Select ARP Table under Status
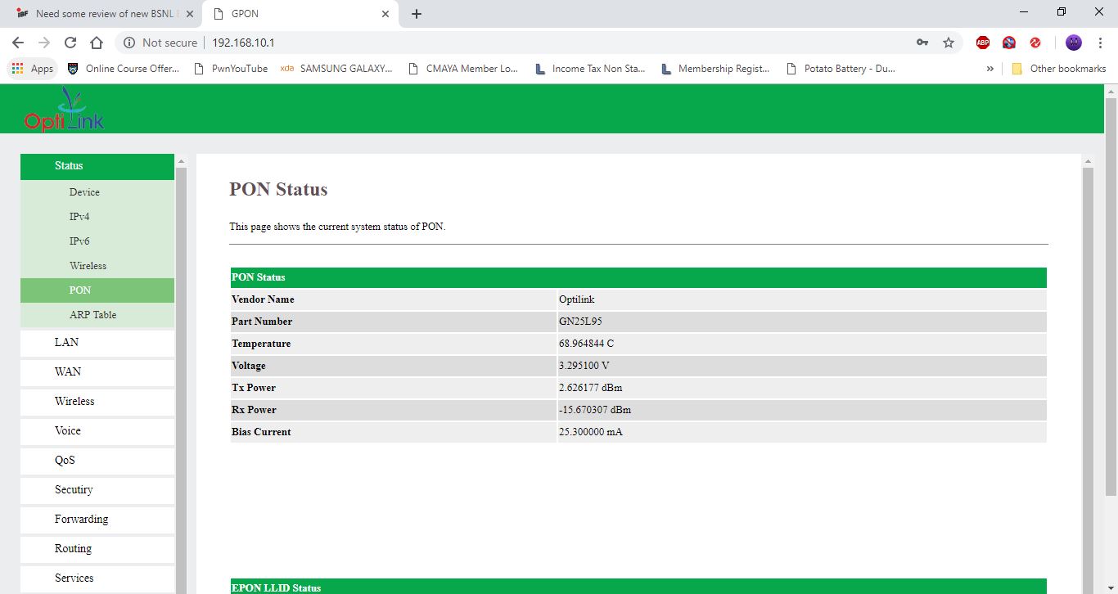This screenshot has height=594, width=1118. pos(97,315)
